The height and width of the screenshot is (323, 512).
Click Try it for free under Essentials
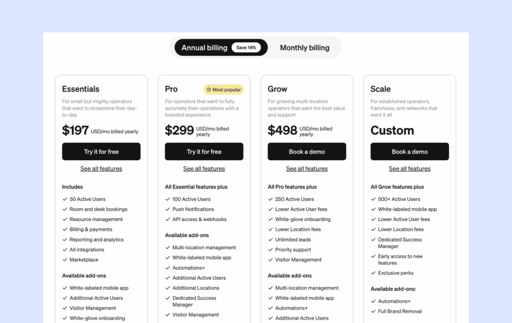point(101,151)
